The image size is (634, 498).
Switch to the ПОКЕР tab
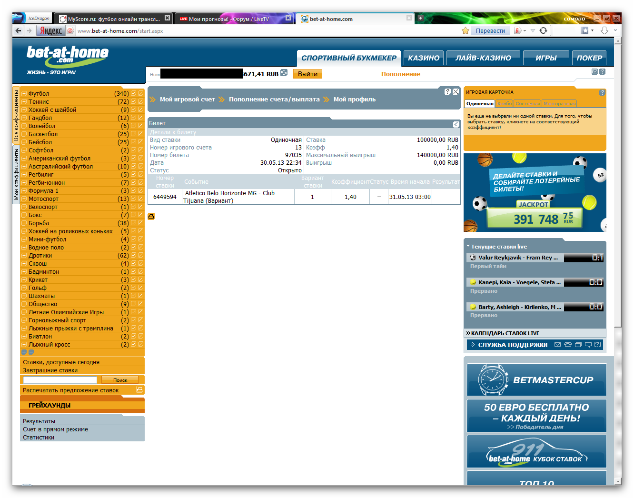(589, 58)
